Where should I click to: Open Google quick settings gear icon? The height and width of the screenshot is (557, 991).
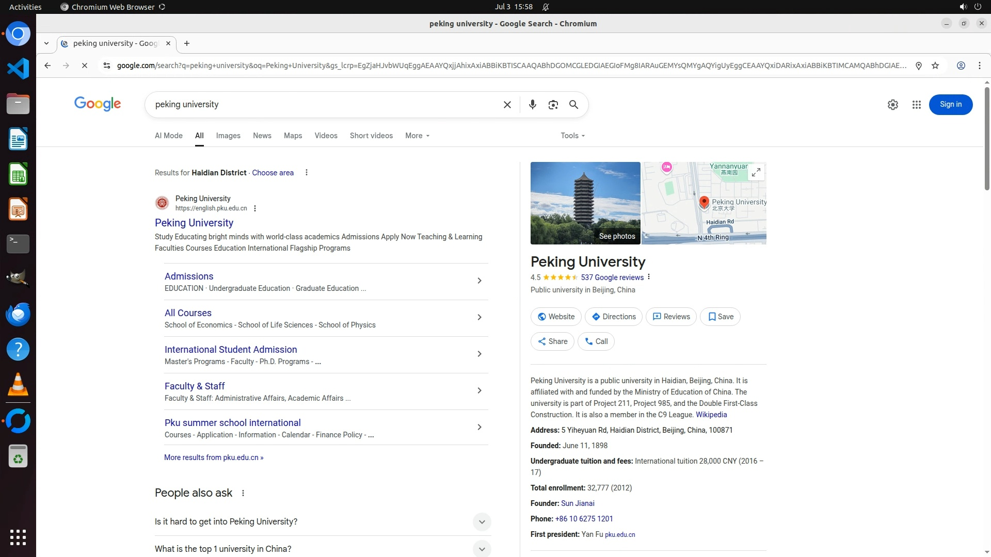tap(892, 105)
